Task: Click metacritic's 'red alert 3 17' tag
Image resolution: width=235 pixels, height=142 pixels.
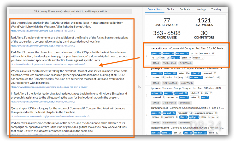Action: coord(207,54)
